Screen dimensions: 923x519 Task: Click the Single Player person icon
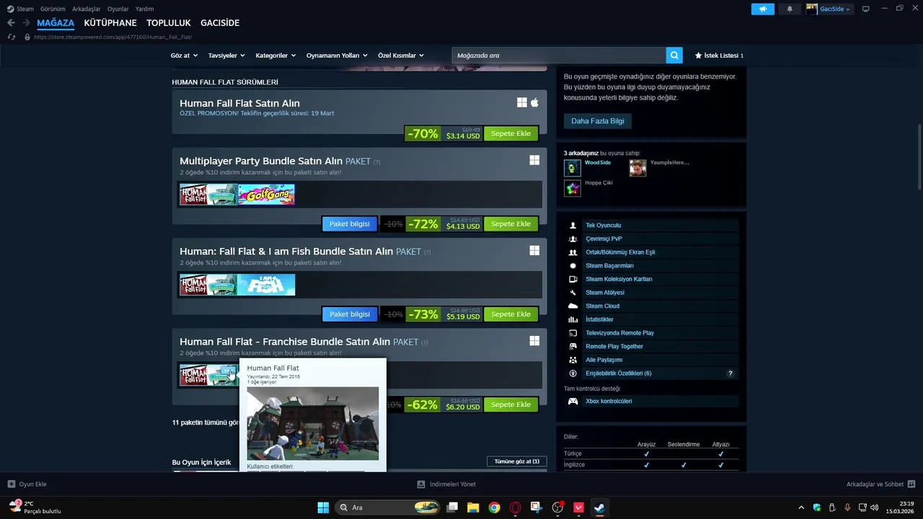point(573,226)
